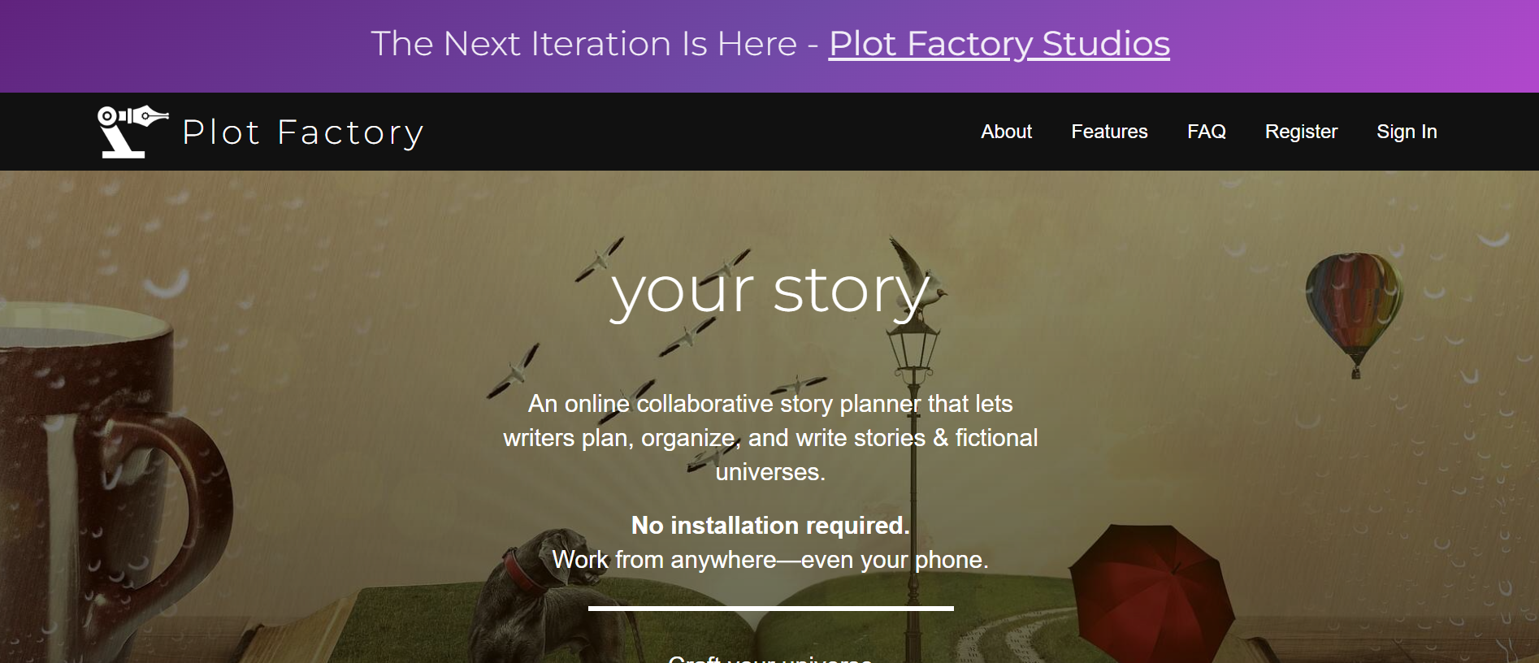Click the white divider line below the tagline
This screenshot has height=663, width=1539.
(x=769, y=608)
